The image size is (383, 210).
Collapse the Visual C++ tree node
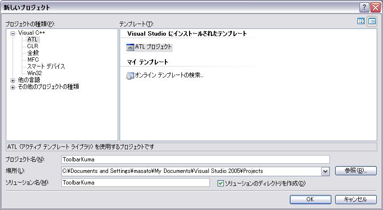[13, 33]
